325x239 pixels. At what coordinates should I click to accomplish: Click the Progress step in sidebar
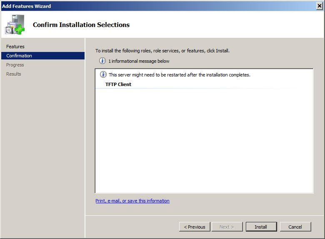tap(15, 65)
